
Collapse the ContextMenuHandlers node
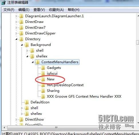pos(33,62)
